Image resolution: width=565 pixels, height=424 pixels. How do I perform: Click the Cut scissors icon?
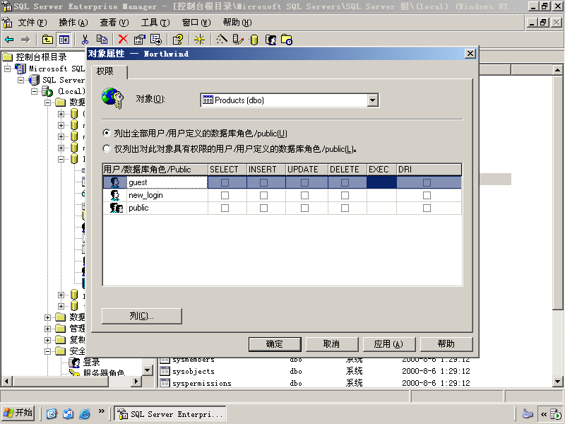click(85, 40)
